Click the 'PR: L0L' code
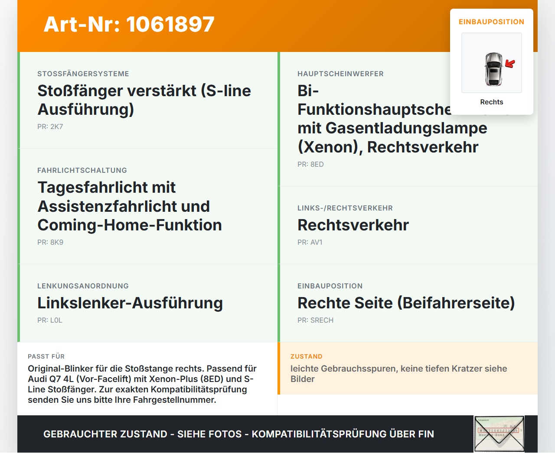 (50, 320)
